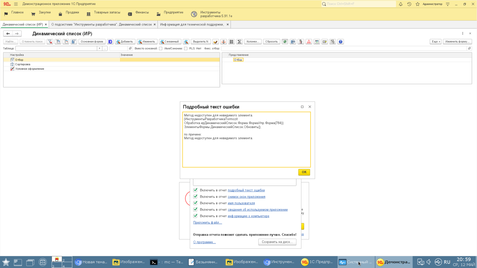477x268 pixels.
Task: Open history clock icon in title bar
Action: click(x=409, y=4)
